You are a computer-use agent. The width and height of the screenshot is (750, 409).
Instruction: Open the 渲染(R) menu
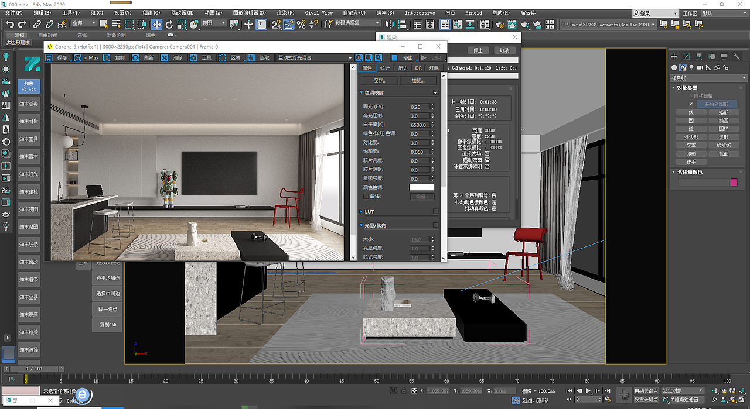pos(287,12)
